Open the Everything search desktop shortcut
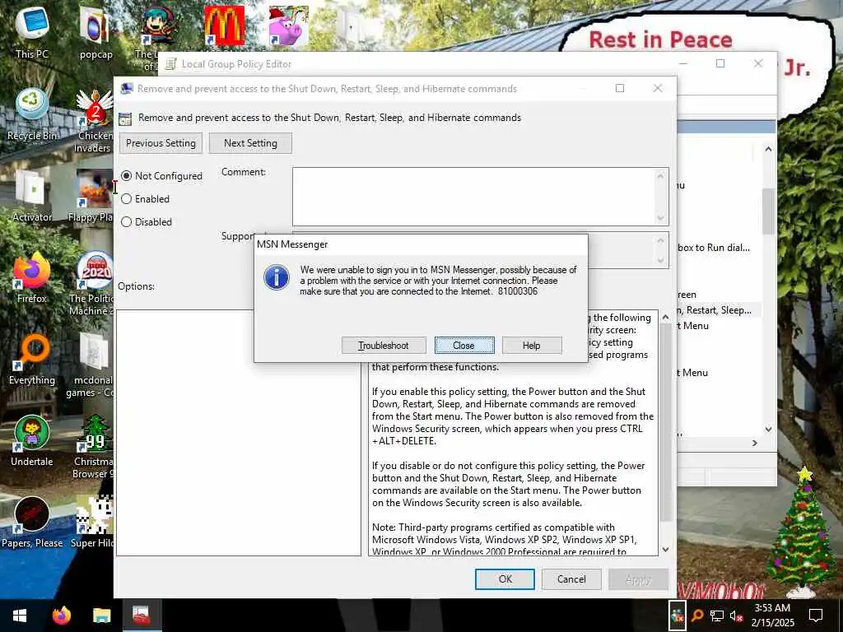This screenshot has height=632, width=843. pyautogui.click(x=32, y=360)
